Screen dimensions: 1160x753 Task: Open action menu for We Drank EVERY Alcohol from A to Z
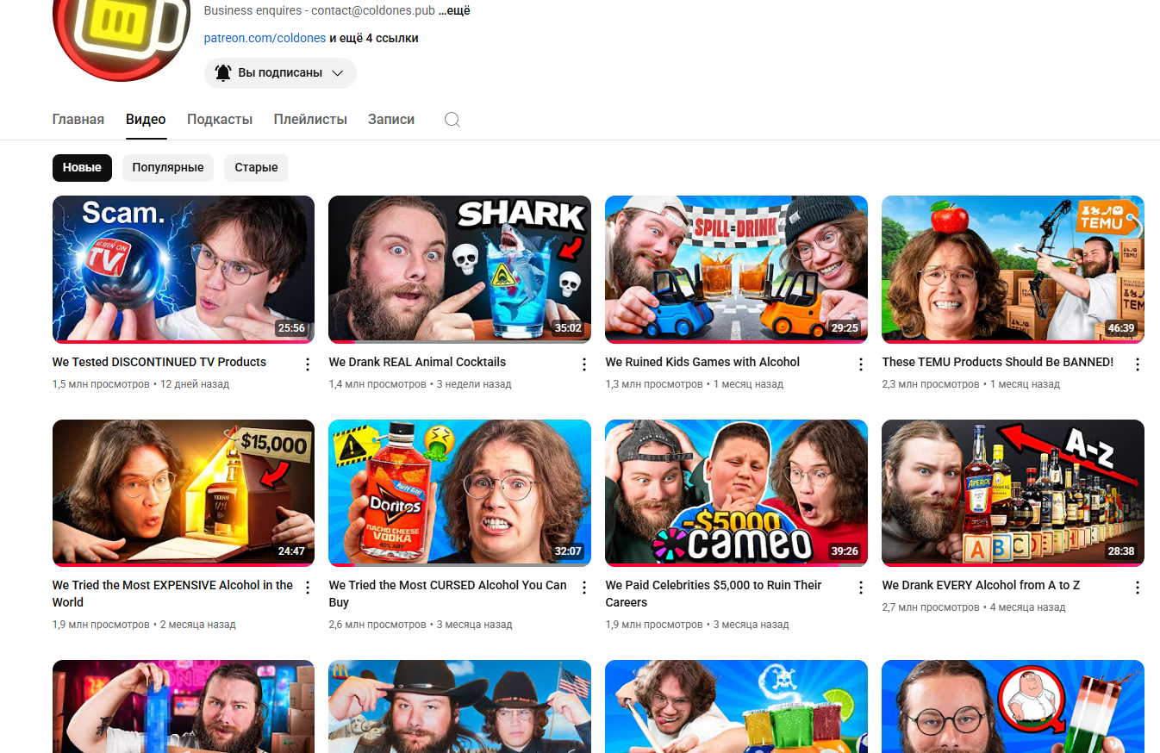(x=1138, y=588)
